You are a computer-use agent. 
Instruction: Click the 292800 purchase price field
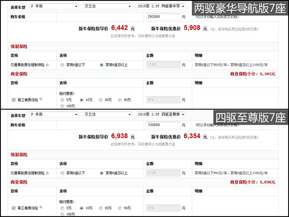[x=163, y=17]
